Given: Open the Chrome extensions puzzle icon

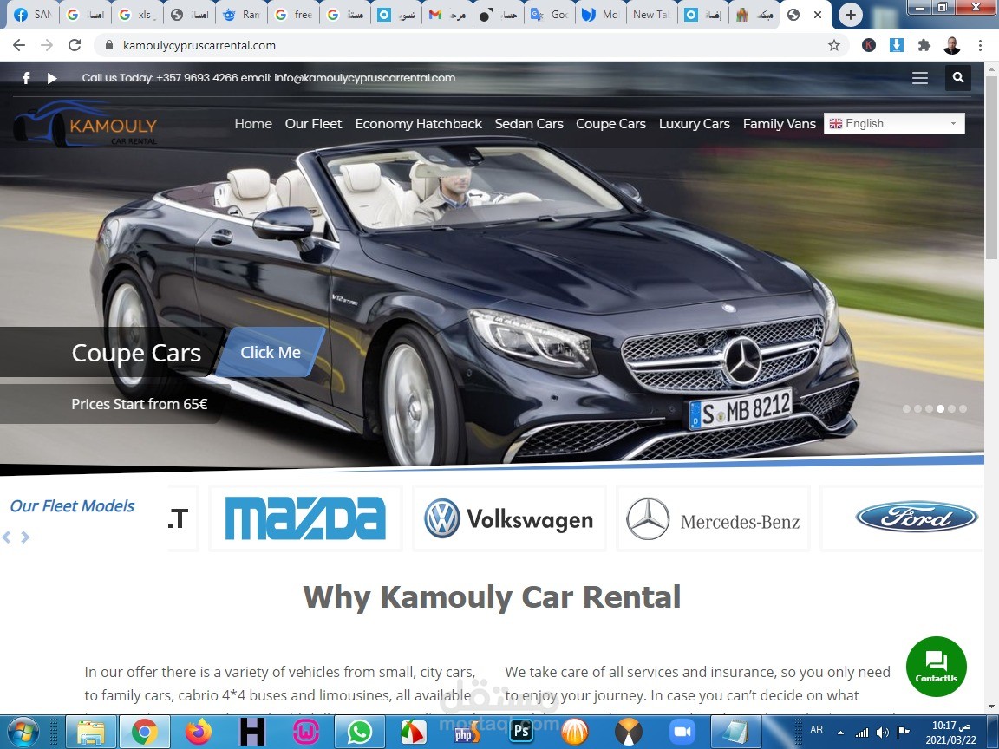Looking at the screenshot, I should point(924,45).
